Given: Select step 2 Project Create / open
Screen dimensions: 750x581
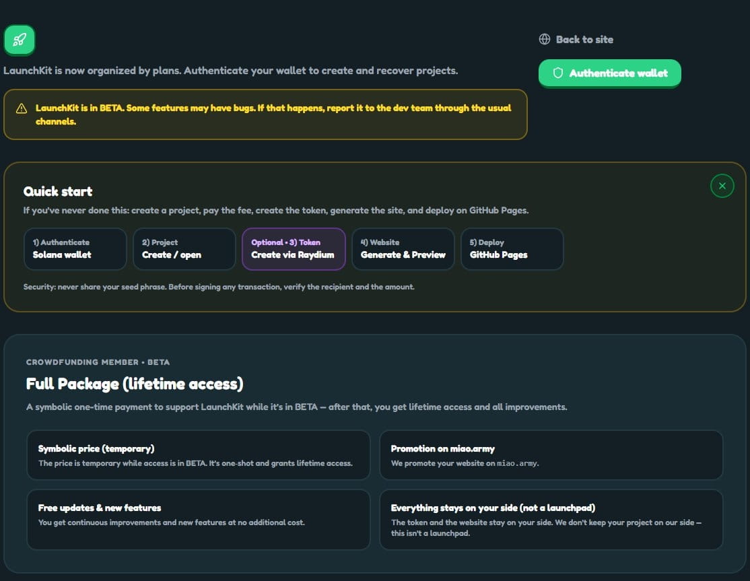Looking at the screenshot, I should pos(184,248).
